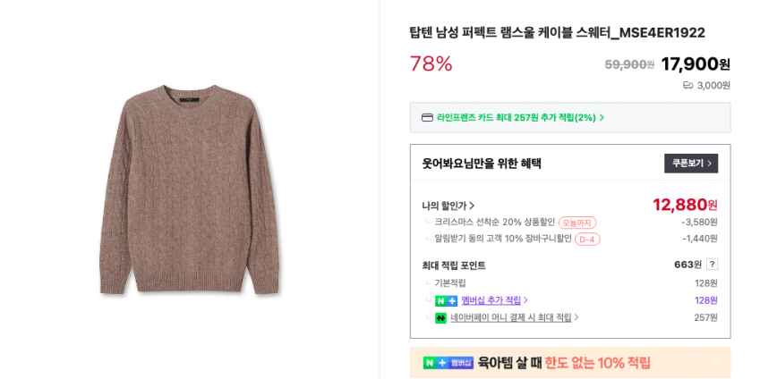The width and height of the screenshot is (760, 379).
Task: Open the chevron after 멤버십 추가 적립
Action: pos(525,300)
